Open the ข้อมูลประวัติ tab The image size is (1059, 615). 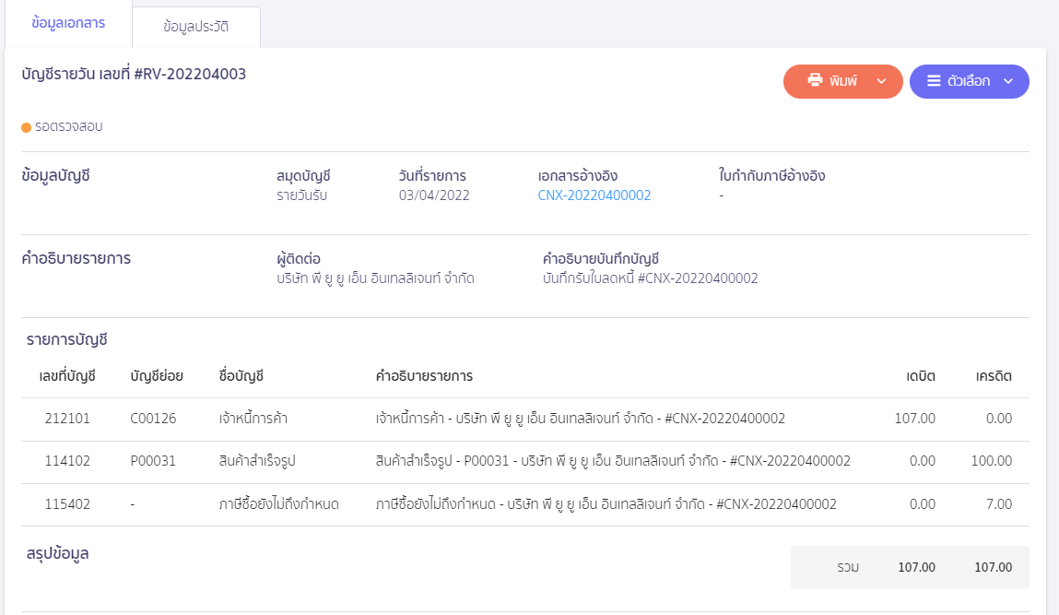pos(196,27)
